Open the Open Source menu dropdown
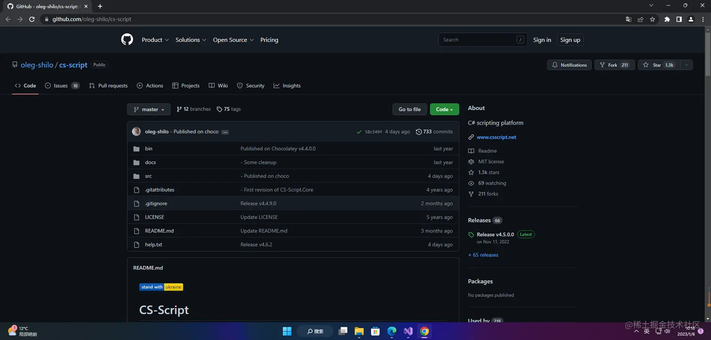The height and width of the screenshot is (340, 711). pyautogui.click(x=233, y=40)
